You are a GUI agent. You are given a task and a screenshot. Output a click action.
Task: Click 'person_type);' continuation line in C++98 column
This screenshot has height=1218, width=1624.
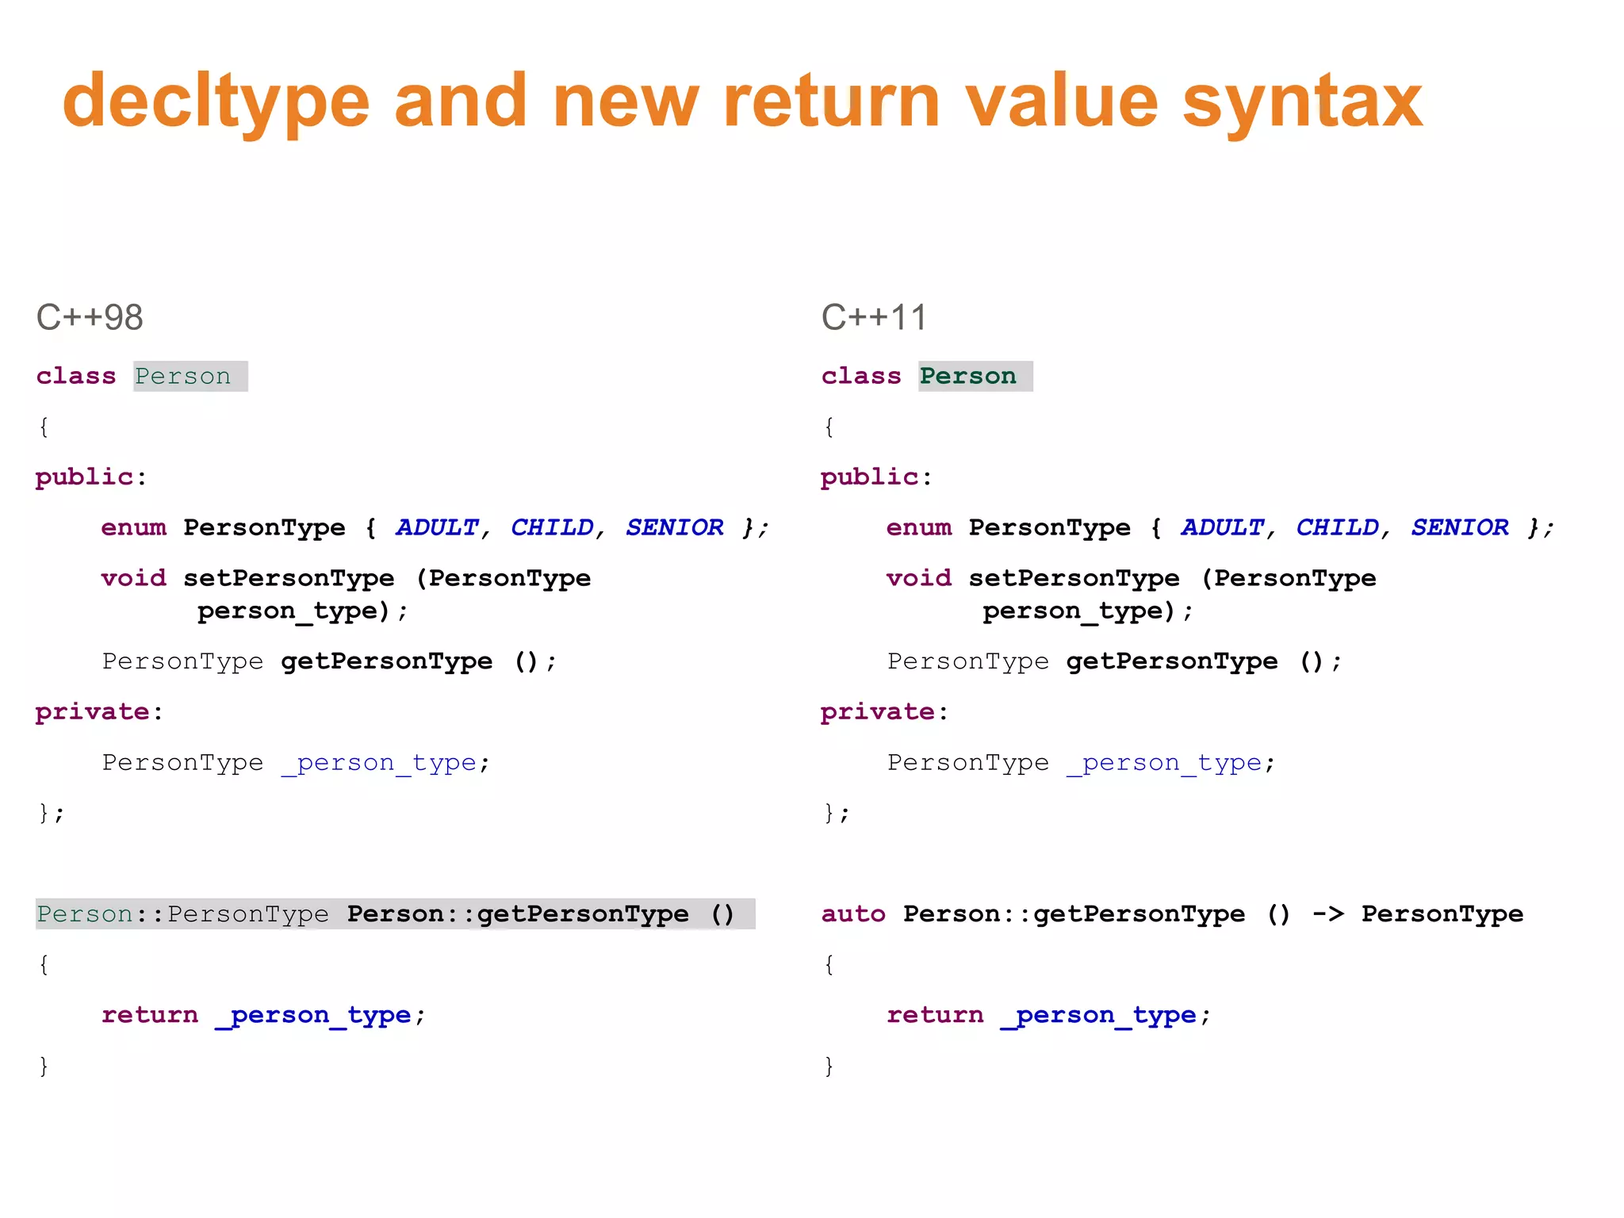pyautogui.click(x=302, y=611)
